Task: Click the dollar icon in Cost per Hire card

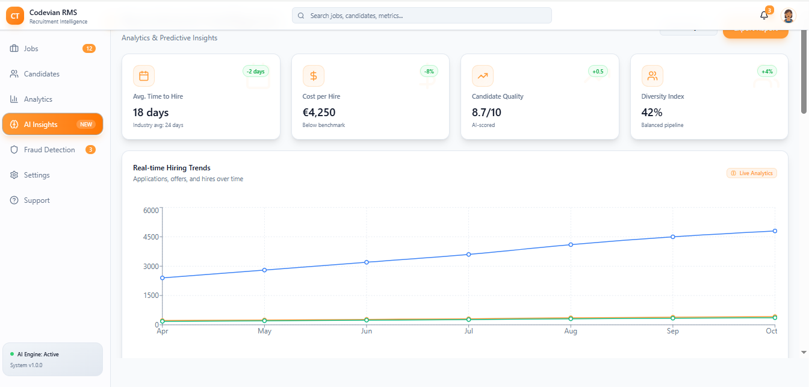Action: click(313, 76)
